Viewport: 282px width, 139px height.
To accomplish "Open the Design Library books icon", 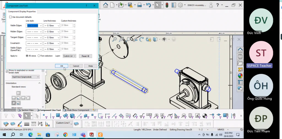I will click(240, 57).
